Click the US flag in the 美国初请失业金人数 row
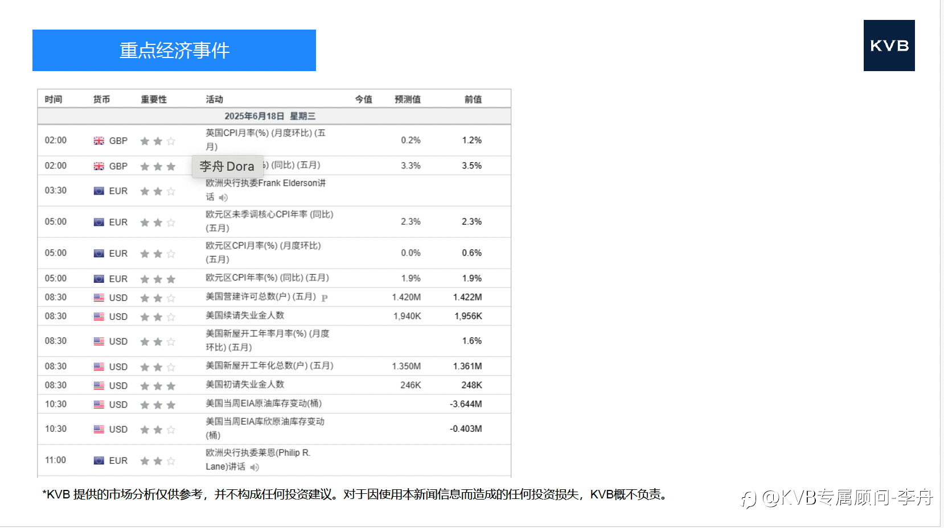944x528 pixels. click(x=99, y=386)
